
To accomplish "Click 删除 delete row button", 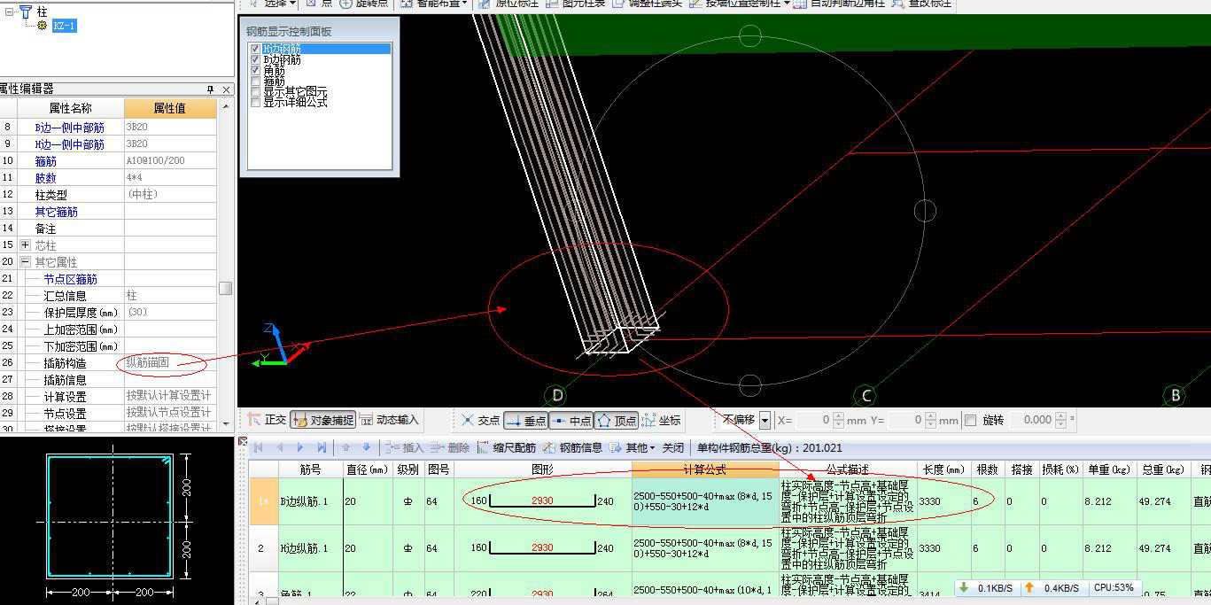I will tap(450, 447).
